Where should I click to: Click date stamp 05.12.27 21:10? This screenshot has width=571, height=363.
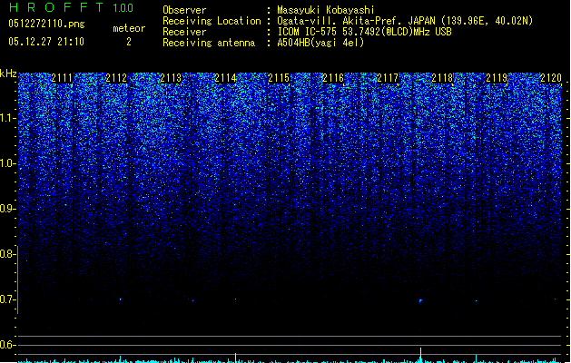[46, 42]
